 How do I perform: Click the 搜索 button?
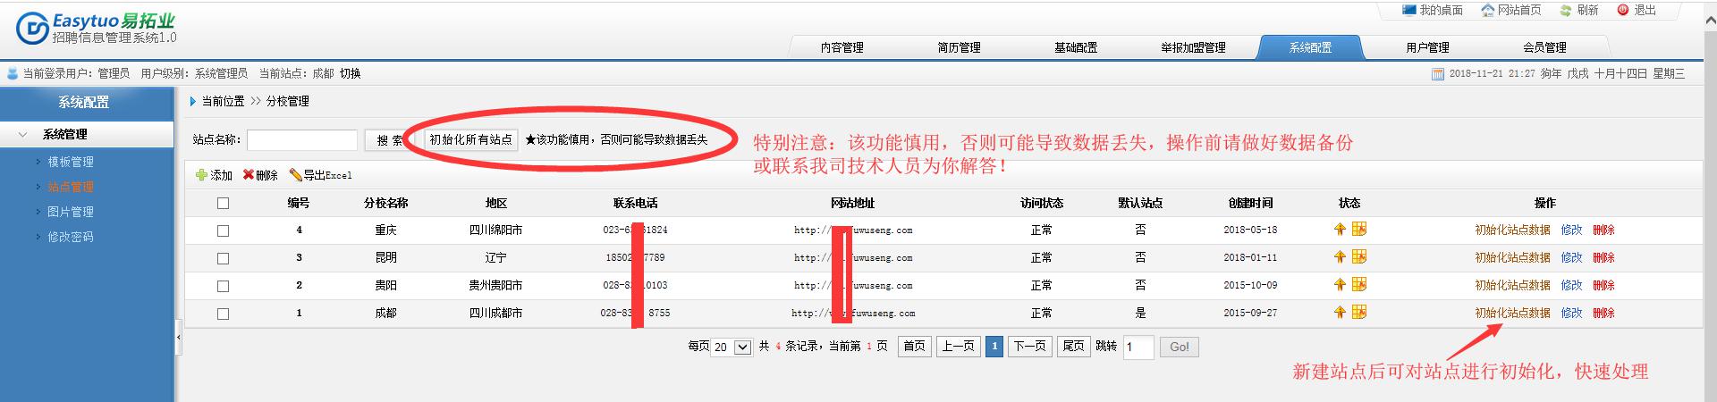pos(388,140)
